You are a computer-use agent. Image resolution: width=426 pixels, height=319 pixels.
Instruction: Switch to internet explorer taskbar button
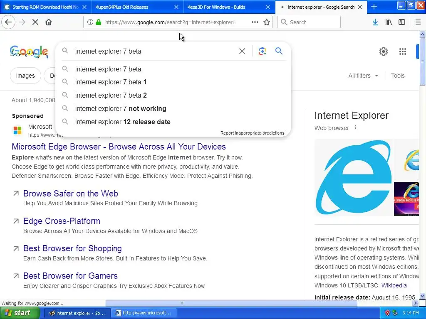(77, 313)
